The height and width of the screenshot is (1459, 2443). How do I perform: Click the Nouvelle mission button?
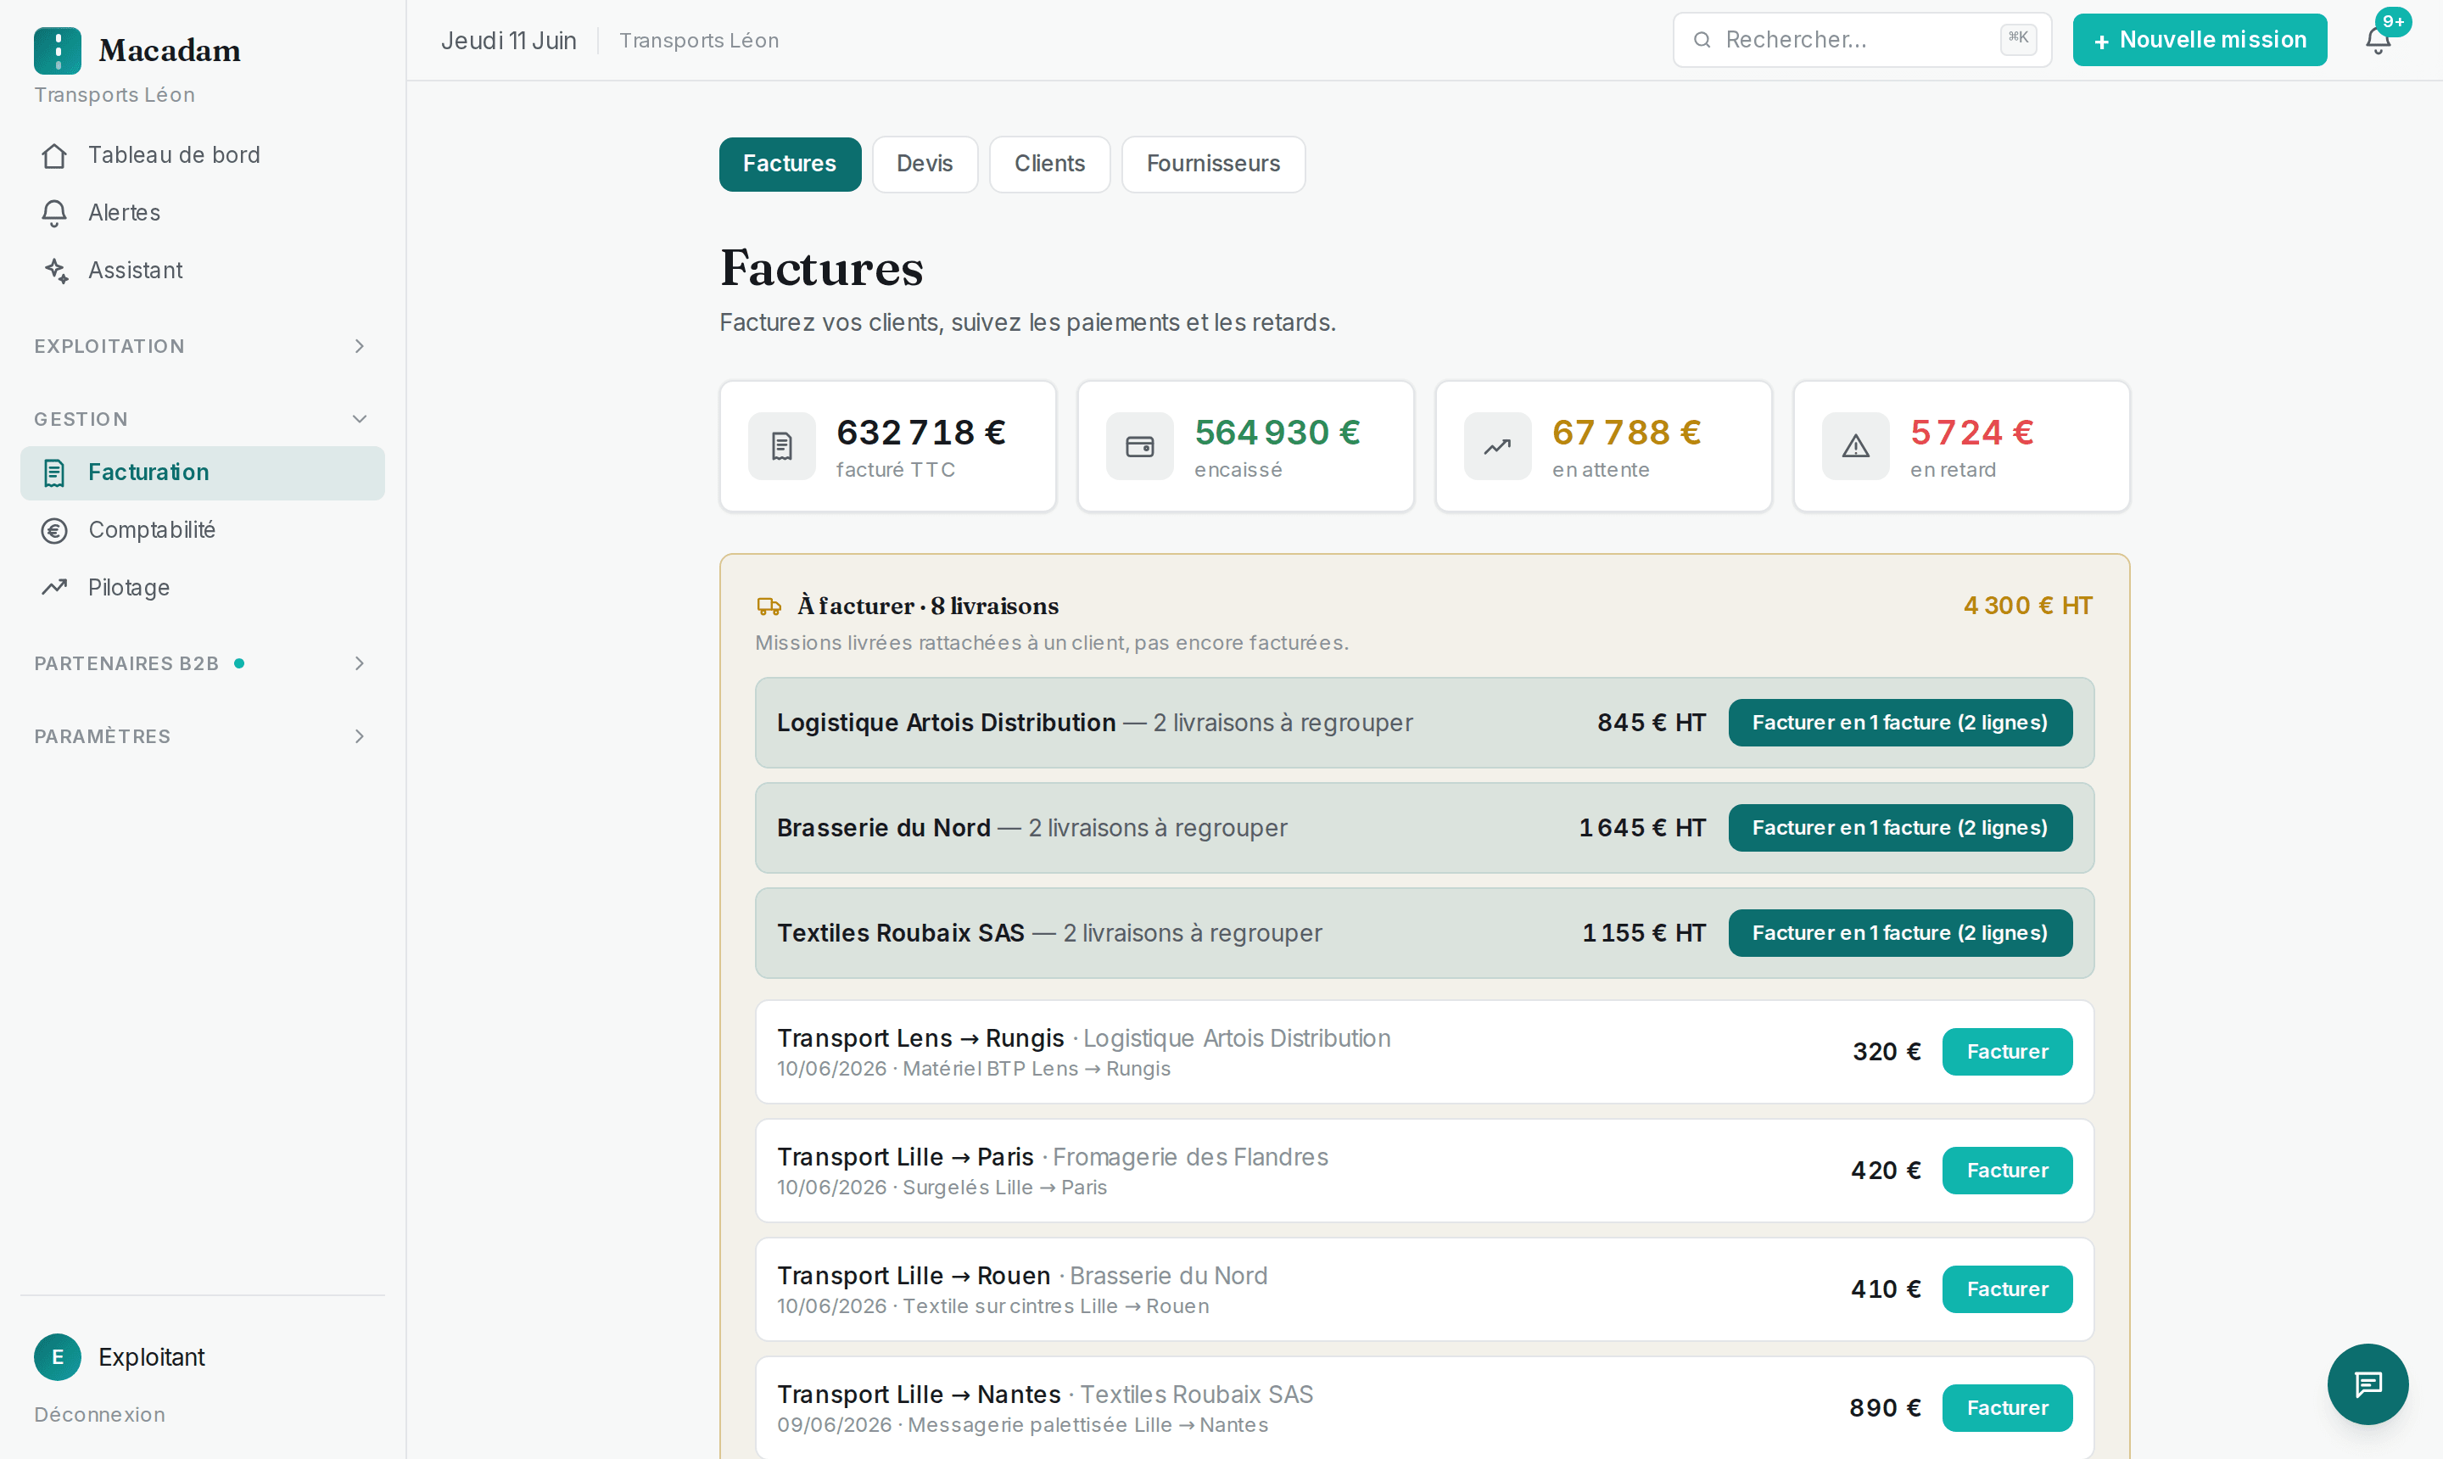tap(2200, 41)
